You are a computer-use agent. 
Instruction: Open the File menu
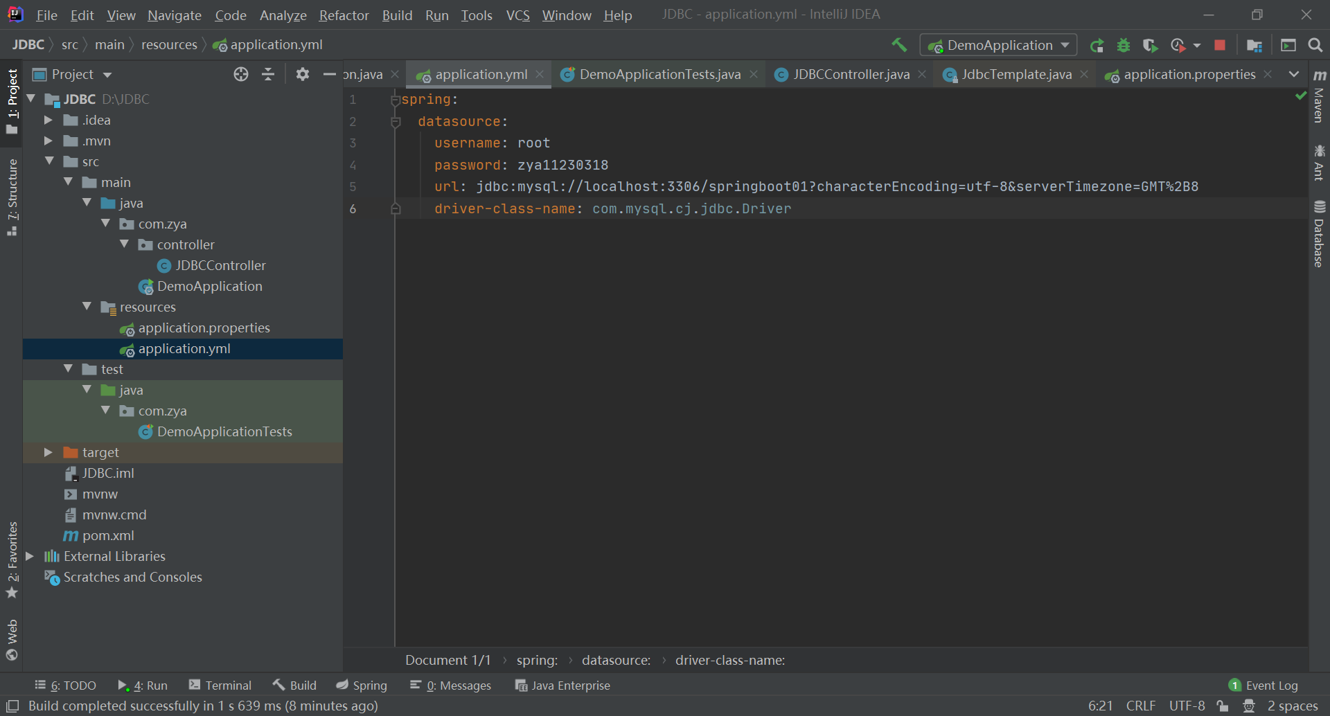point(46,15)
